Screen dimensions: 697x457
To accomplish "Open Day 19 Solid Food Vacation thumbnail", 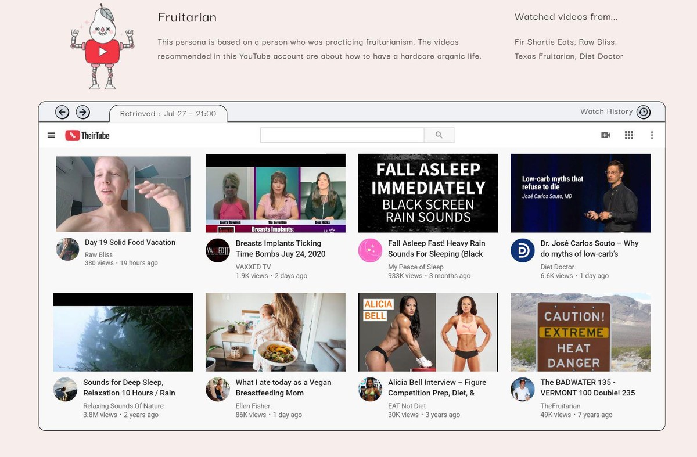I will [123, 194].
